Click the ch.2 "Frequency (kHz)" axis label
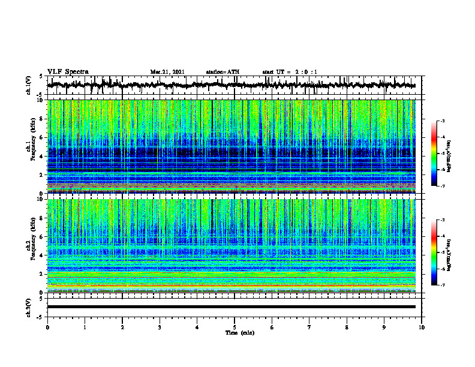475x367 pixels. pyautogui.click(x=33, y=239)
